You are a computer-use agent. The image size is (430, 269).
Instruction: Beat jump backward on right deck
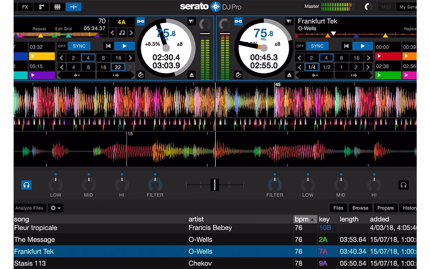click(315, 75)
